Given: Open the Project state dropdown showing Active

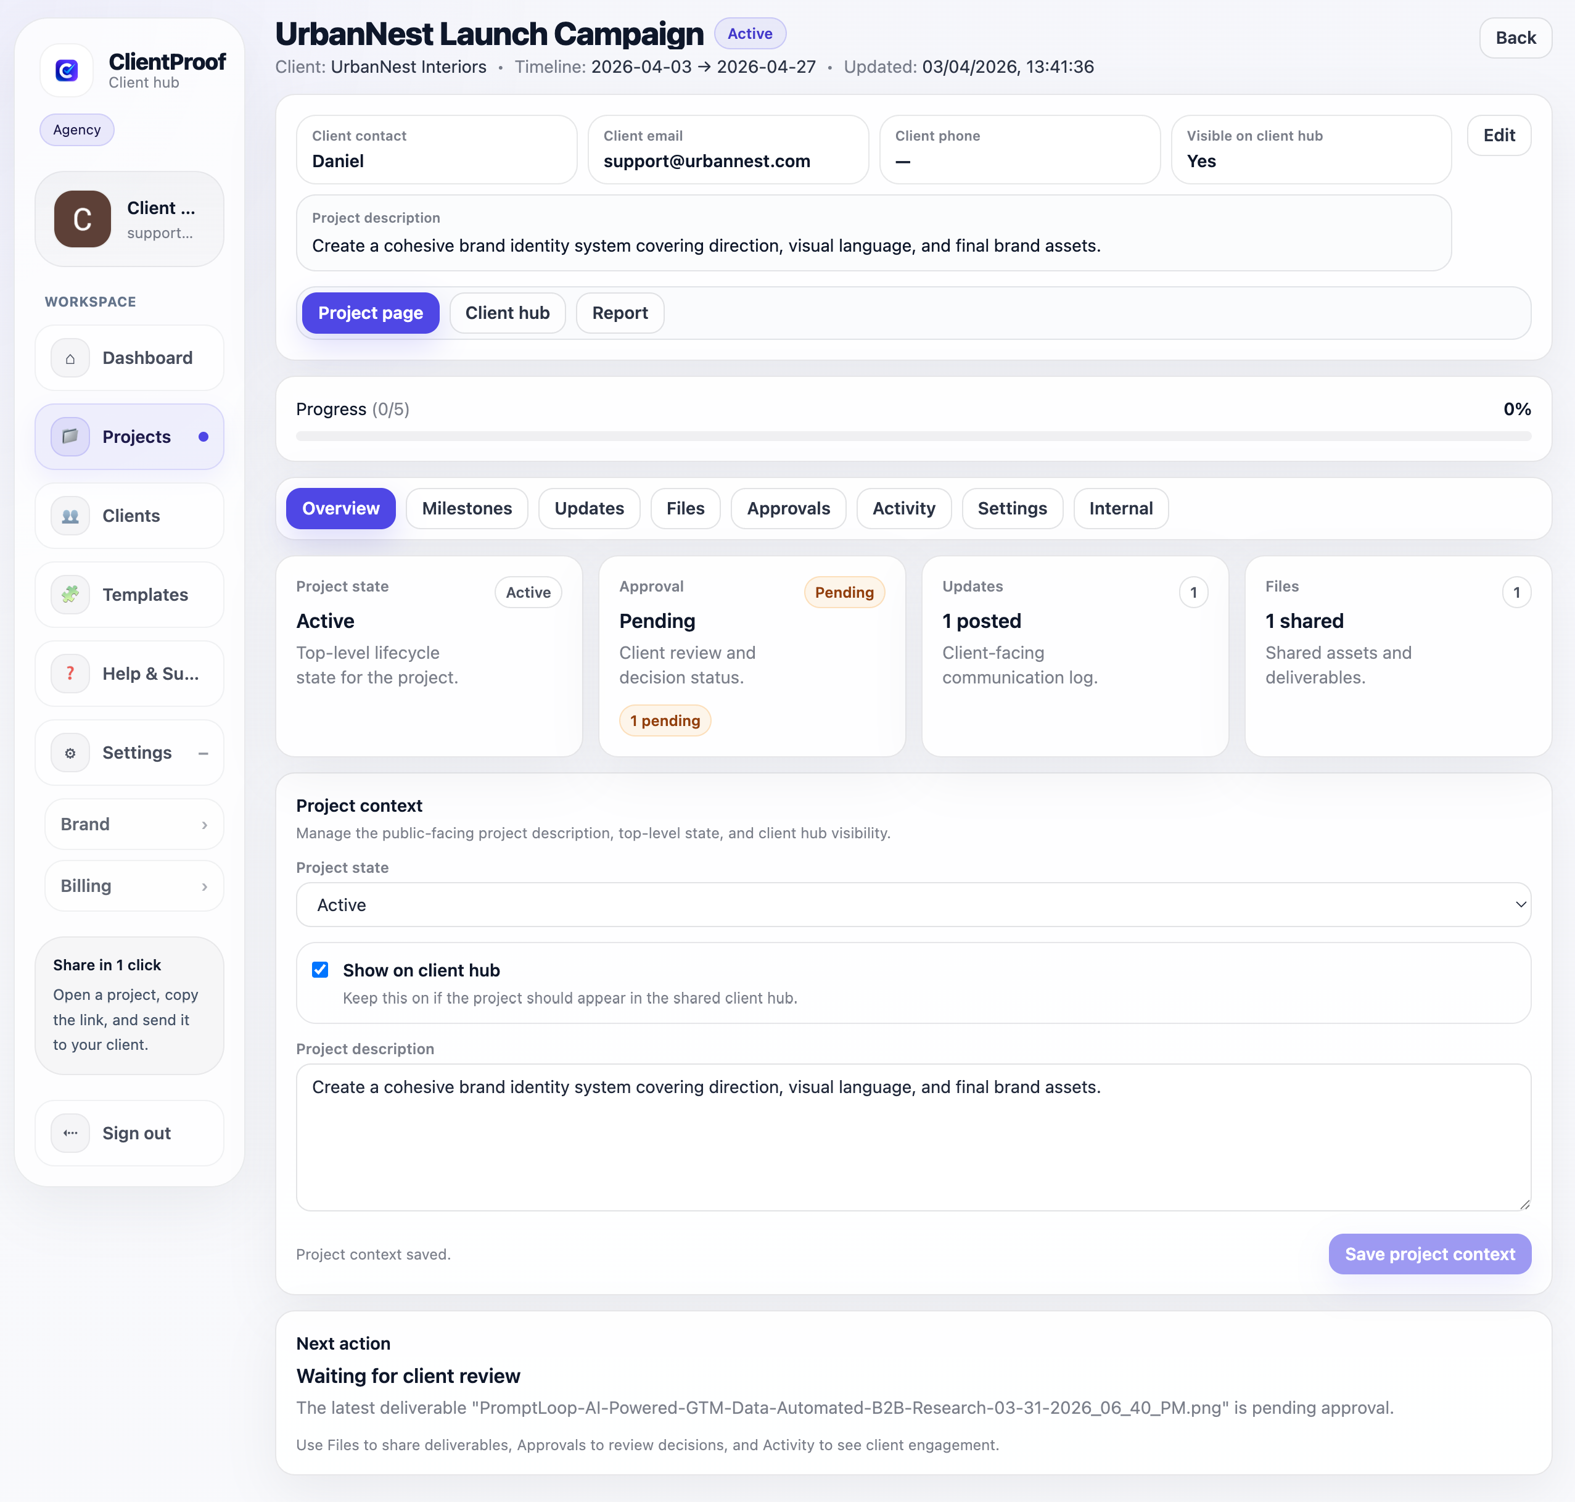Looking at the screenshot, I should (x=912, y=905).
